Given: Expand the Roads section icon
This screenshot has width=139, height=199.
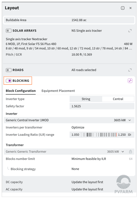Looking at the screenshot, I should [x=130, y=70].
